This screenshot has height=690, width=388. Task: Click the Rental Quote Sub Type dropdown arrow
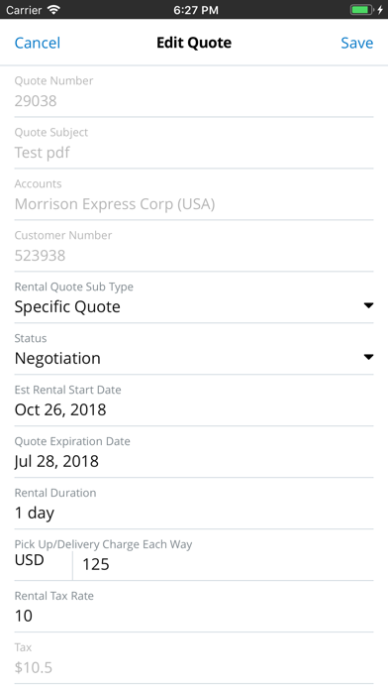click(x=368, y=305)
